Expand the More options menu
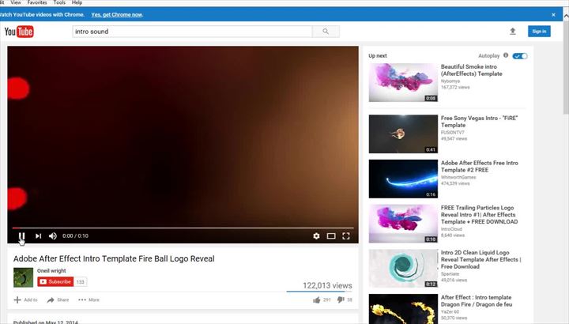 point(89,300)
